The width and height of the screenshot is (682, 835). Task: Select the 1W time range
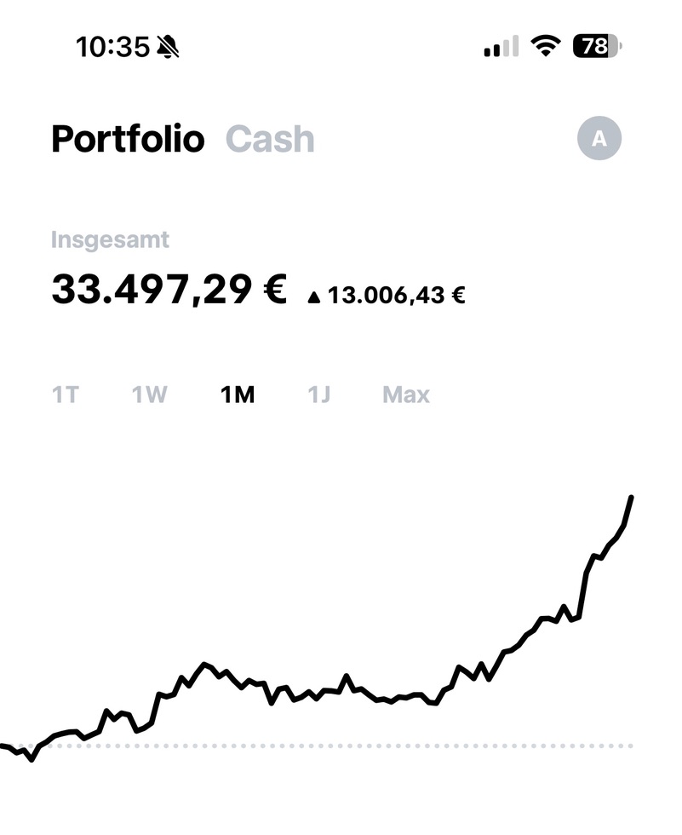149,395
